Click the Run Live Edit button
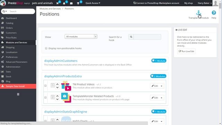 pos(186,51)
